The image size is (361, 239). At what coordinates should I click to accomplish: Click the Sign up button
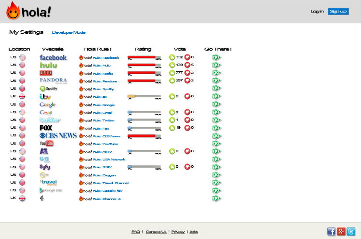(338, 11)
